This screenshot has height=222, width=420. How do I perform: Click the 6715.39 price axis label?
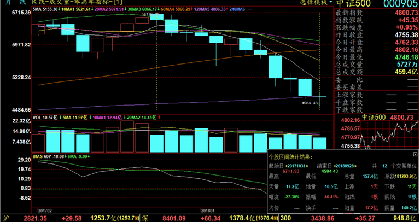pyautogui.click(x=21, y=13)
